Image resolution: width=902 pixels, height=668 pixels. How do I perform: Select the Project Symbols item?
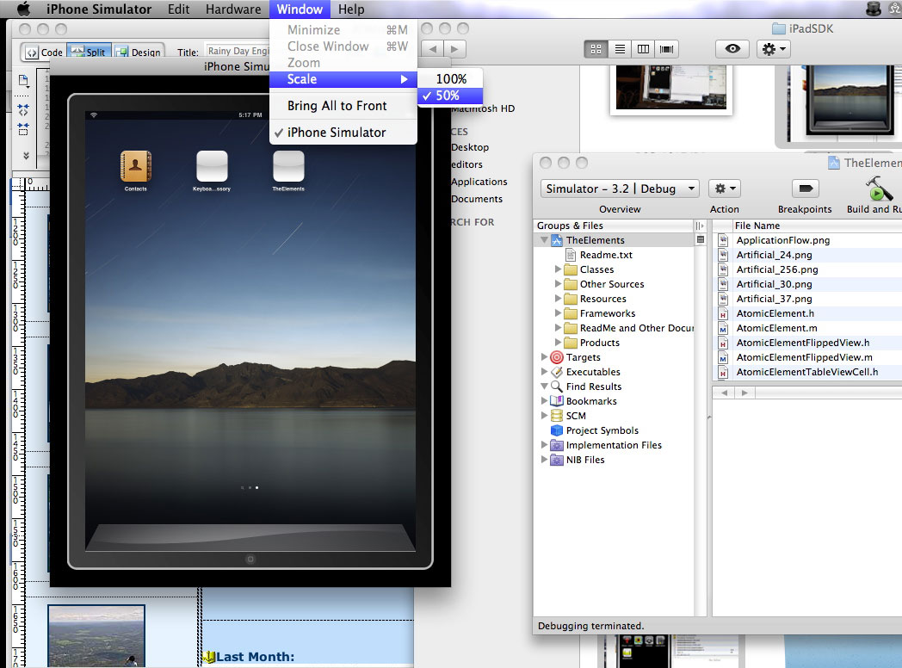tap(602, 430)
